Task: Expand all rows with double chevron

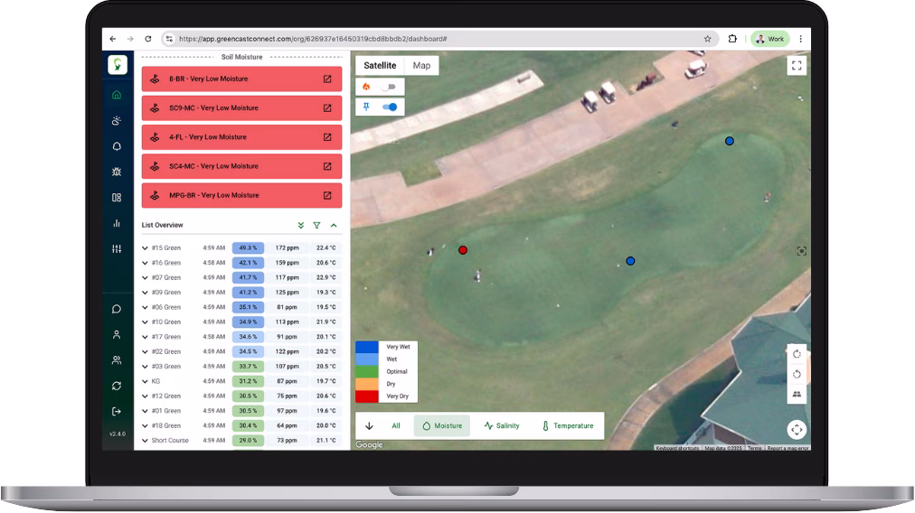Action: (x=300, y=225)
